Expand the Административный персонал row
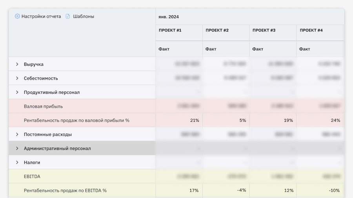The width and height of the screenshot is (353, 198). tap(17, 148)
